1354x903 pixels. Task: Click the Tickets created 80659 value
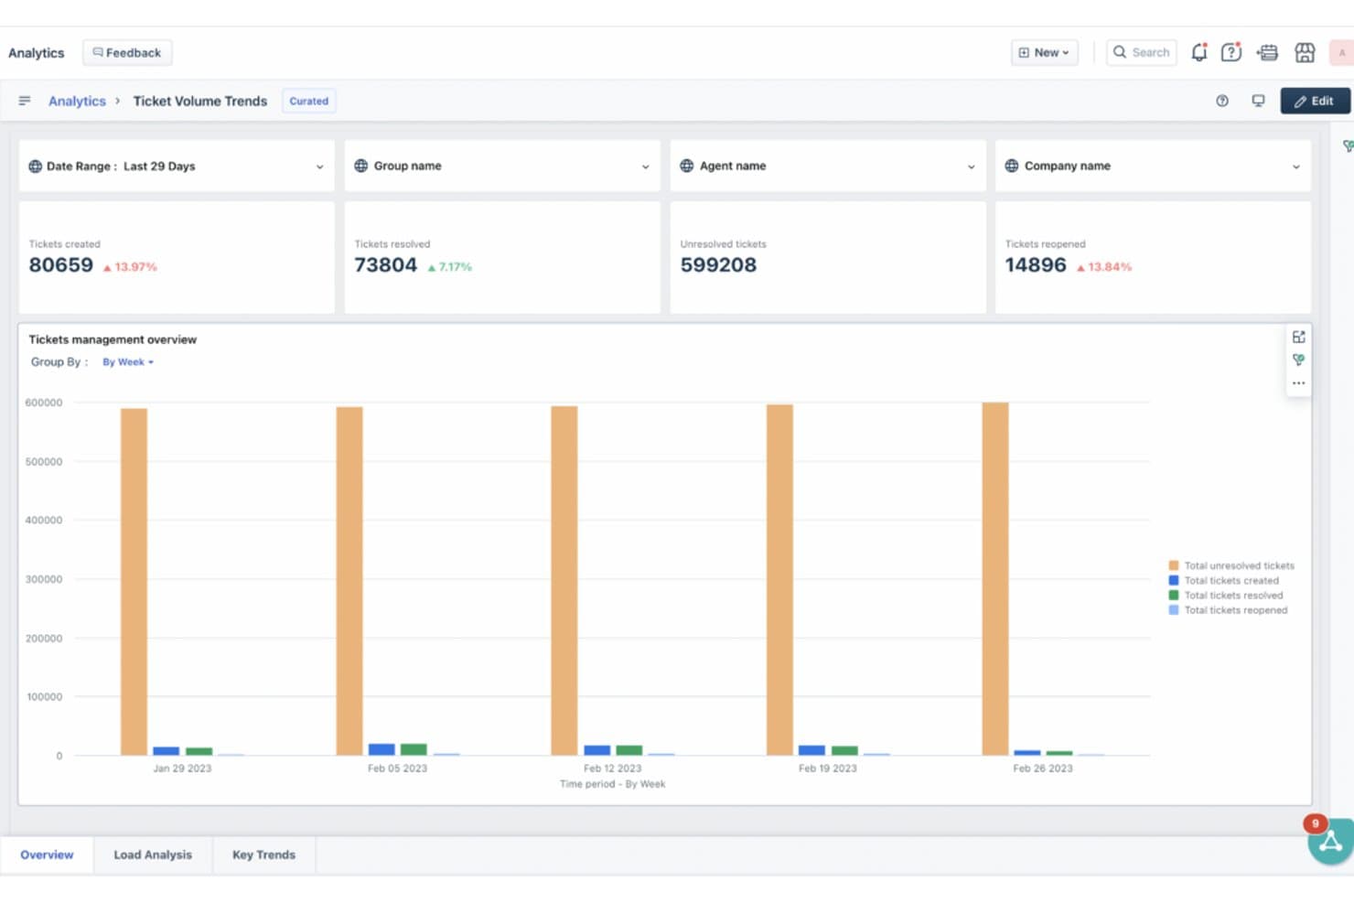point(60,265)
